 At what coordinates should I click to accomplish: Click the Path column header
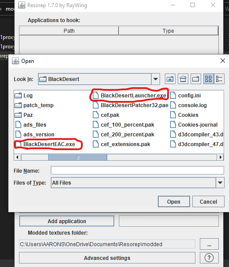pos(69,31)
